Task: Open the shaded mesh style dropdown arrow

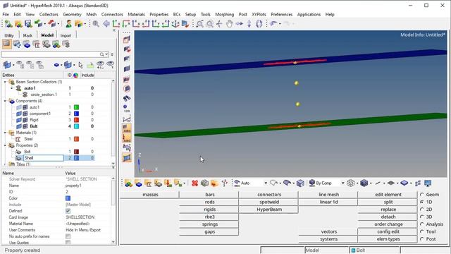Action: coord(371,183)
